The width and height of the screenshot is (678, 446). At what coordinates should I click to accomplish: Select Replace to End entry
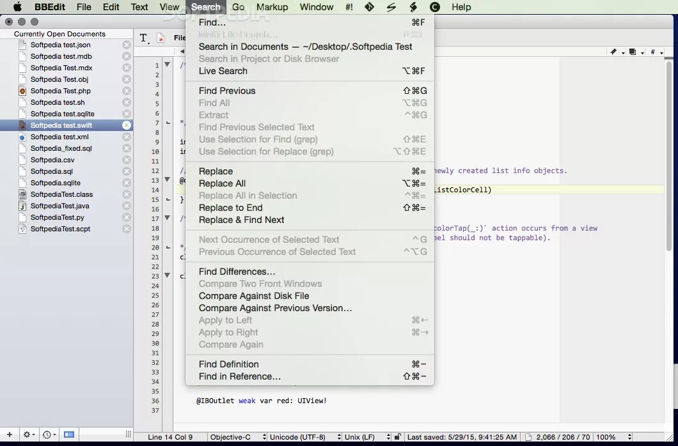pyautogui.click(x=310, y=208)
